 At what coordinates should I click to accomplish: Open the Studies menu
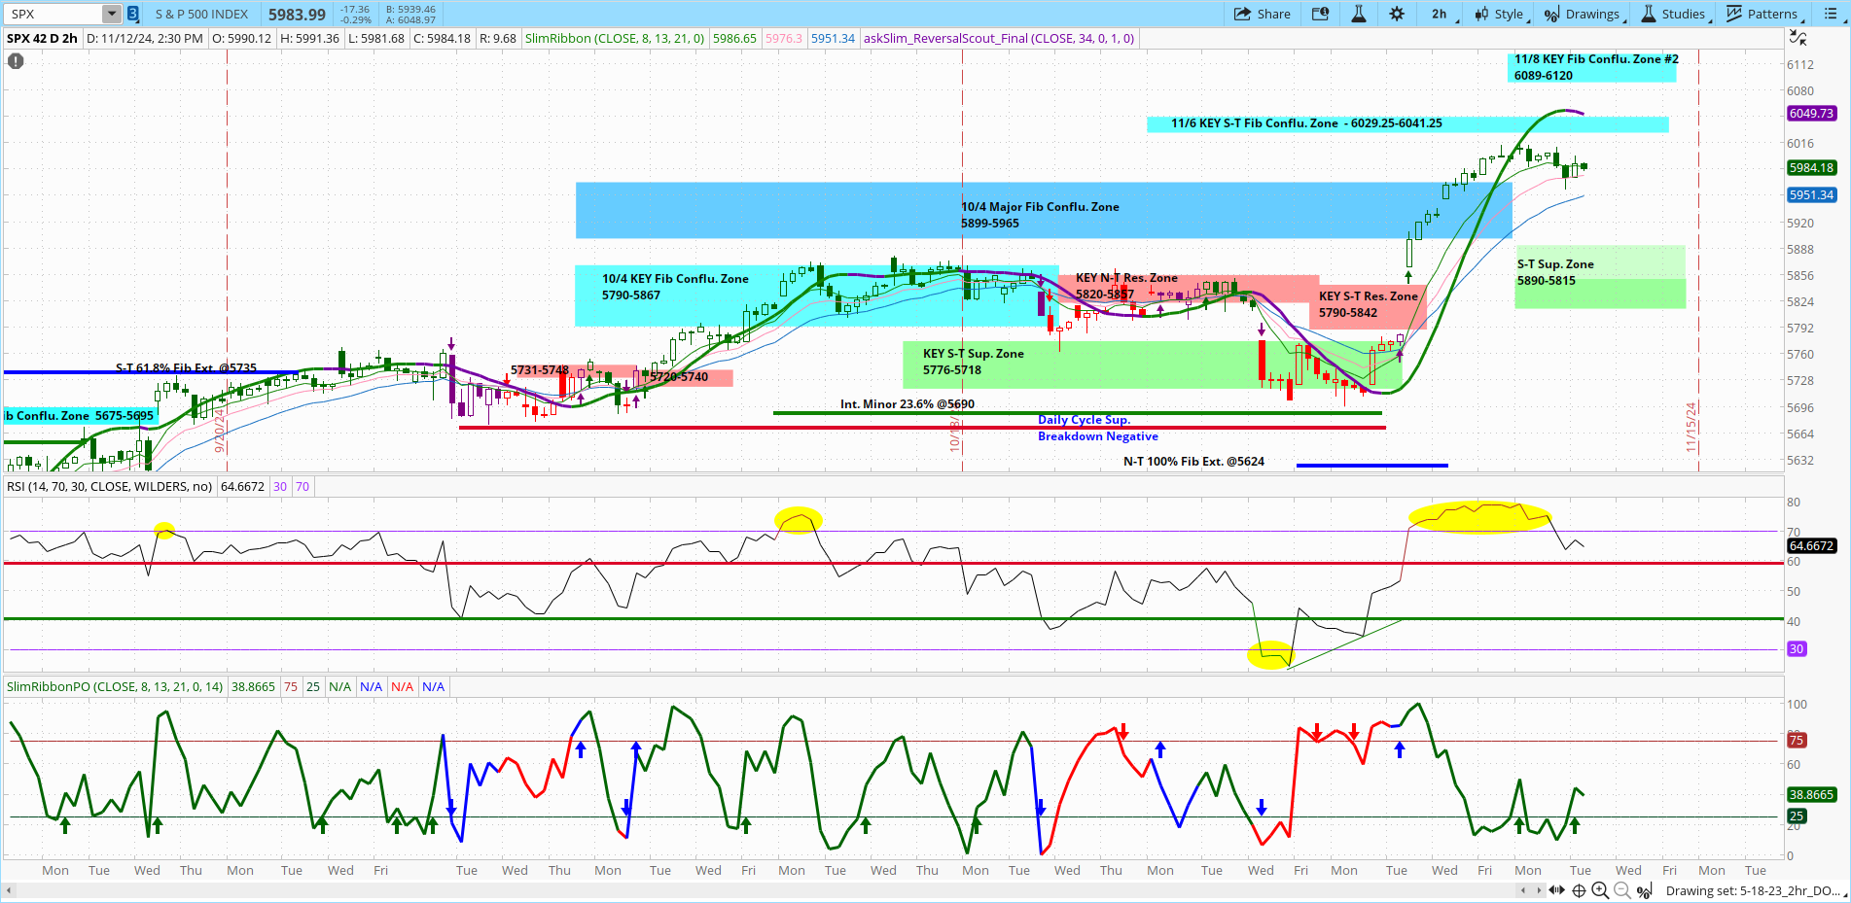click(x=1675, y=14)
